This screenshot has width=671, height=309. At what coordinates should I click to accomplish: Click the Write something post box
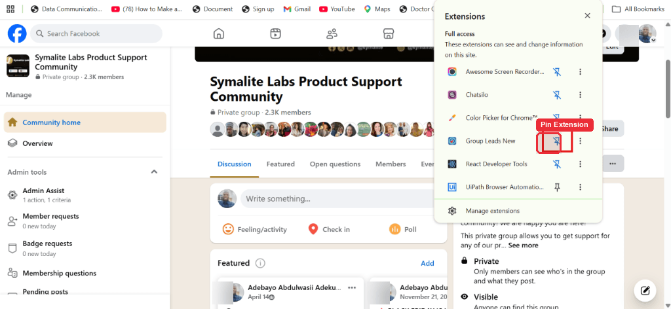click(341, 199)
